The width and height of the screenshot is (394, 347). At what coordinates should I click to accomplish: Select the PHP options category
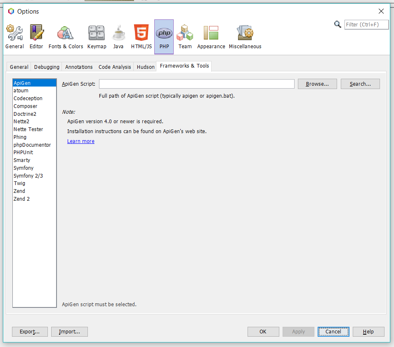click(164, 37)
